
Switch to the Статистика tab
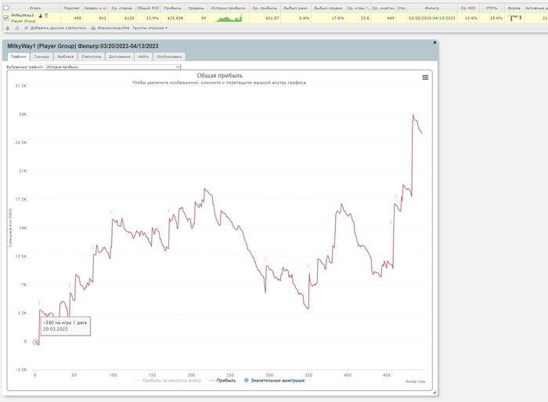coord(92,56)
